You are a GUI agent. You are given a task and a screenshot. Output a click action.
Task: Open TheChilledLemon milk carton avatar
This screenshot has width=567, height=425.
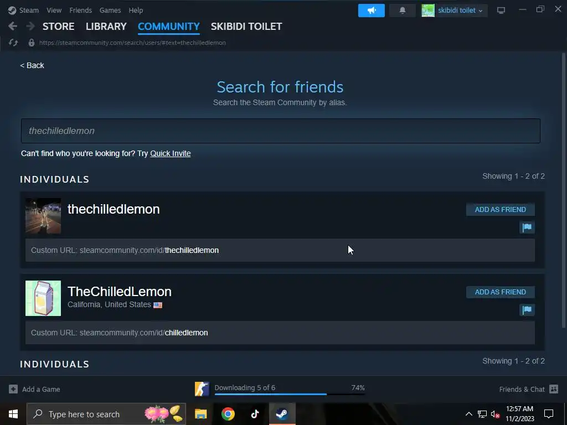pyautogui.click(x=43, y=298)
